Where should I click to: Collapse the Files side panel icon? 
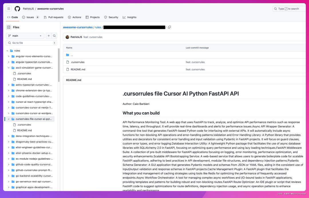click(9, 27)
